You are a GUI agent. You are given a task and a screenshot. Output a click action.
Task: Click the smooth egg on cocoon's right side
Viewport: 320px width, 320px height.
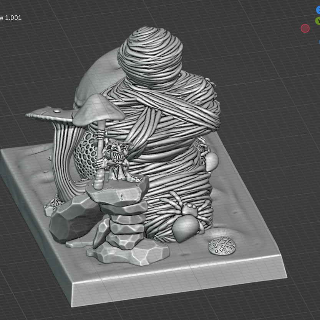pyautogui.click(x=212, y=161)
